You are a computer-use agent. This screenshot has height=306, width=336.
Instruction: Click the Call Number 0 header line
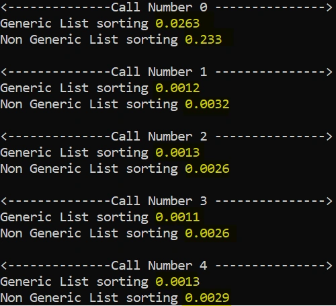click(x=167, y=7)
